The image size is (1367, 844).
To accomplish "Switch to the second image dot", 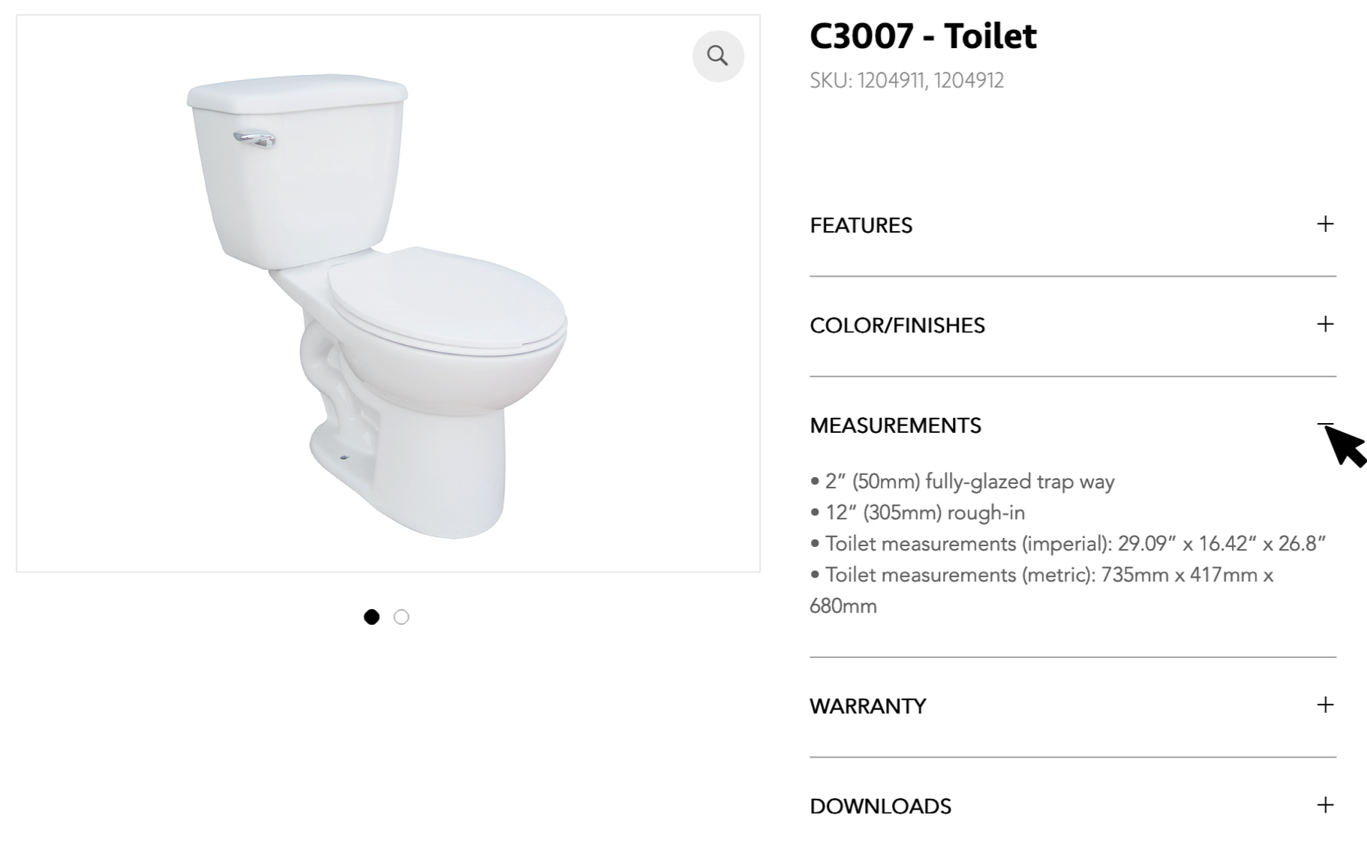I will click(401, 617).
